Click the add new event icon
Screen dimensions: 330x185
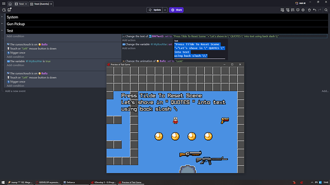283,10
